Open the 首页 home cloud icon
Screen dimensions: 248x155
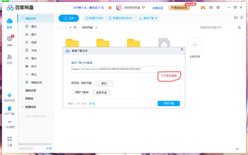(10, 21)
